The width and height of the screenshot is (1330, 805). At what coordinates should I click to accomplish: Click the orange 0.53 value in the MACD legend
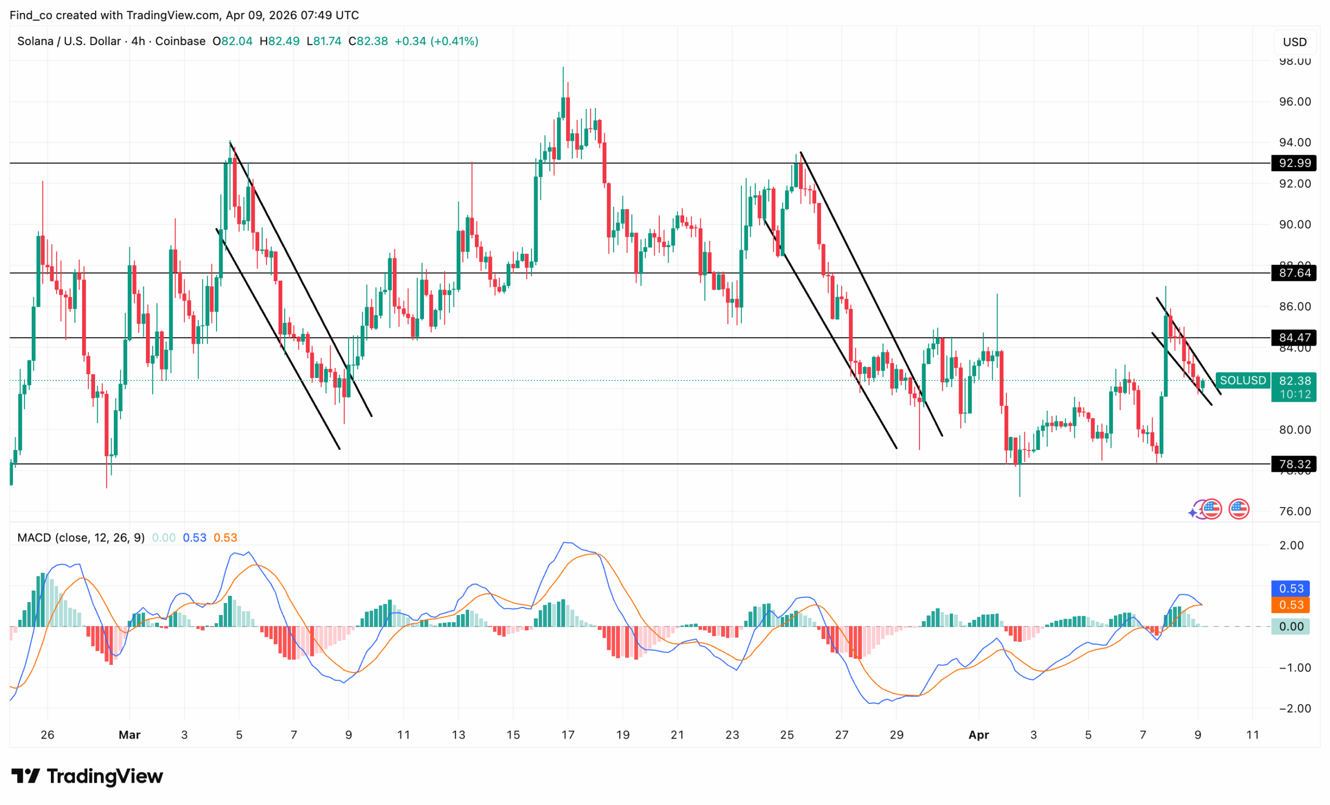[x=225, y=538]
